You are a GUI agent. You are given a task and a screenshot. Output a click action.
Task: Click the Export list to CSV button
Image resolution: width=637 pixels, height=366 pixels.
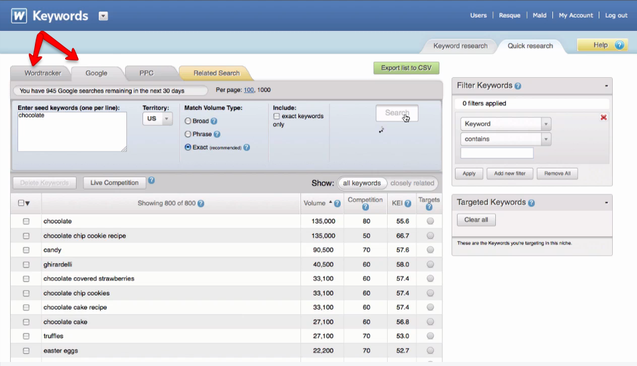(407, 68)
